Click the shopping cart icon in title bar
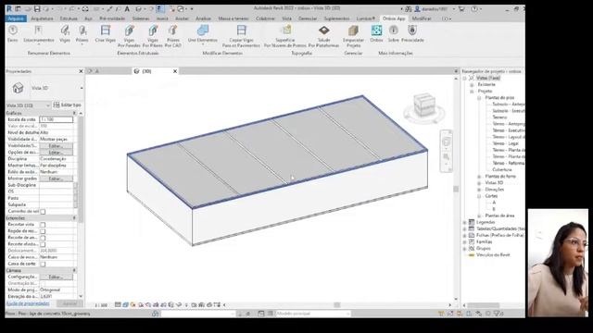This screenshot has width=593, height=333. [461, 8]
